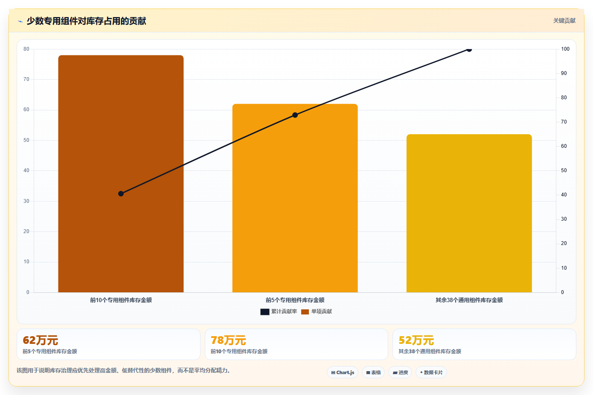Click the left axis tick 80
Viewport: 593px width, 395px height.
[26, 49]
